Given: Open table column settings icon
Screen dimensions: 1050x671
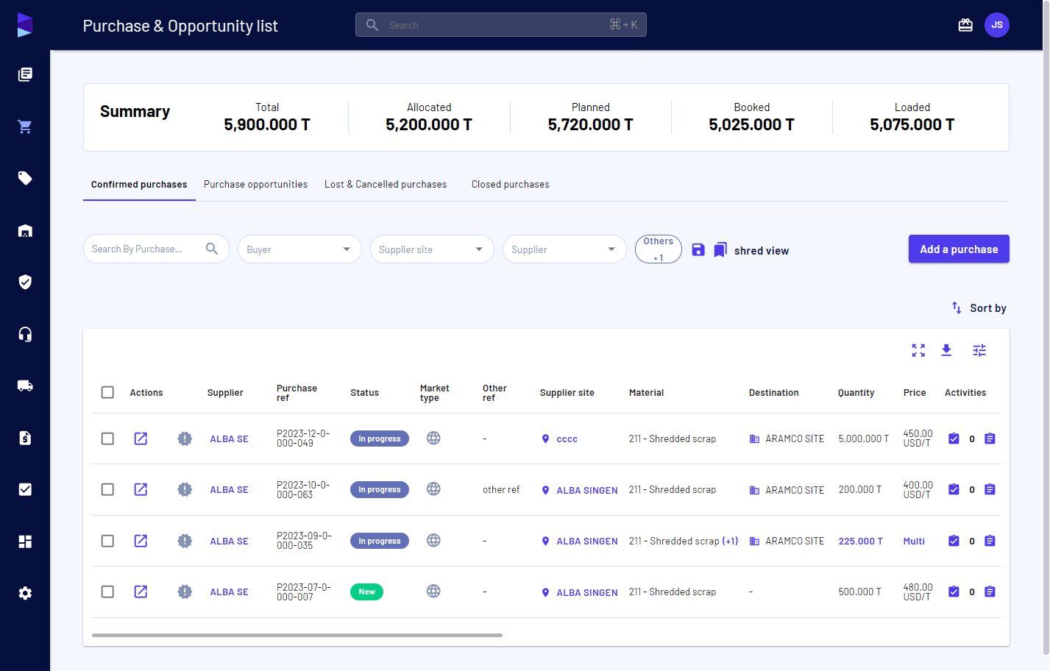Looking at the screenshot, I should [x=979, y=350].
